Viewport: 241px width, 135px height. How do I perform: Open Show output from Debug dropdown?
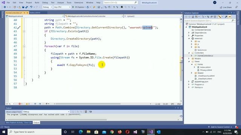pos(46,112)
